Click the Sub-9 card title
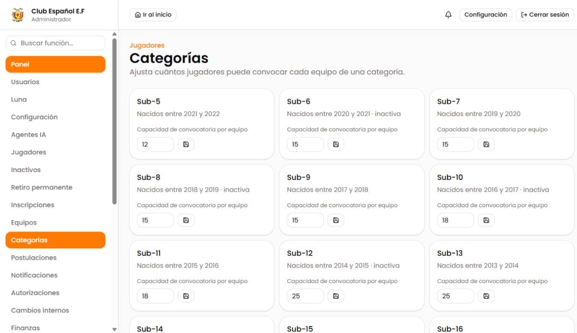This screenshot has width=577, height=333. click(299, 177)
